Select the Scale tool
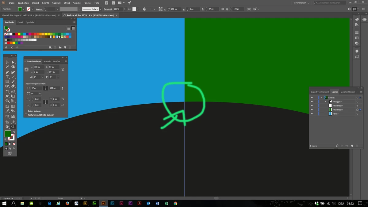Viewport: 368px width, 207px height. coord(13,91)
